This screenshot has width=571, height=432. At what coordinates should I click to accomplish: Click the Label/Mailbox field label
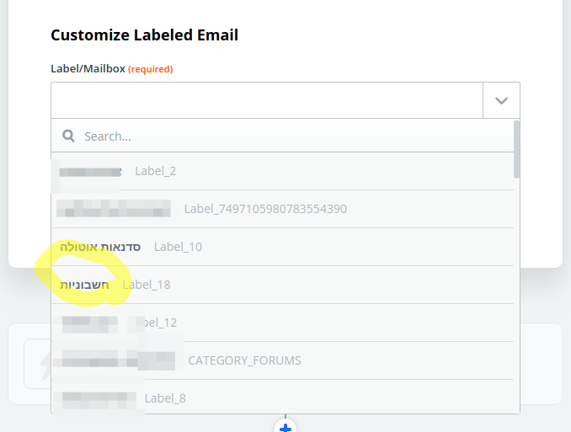pos(88,68)
